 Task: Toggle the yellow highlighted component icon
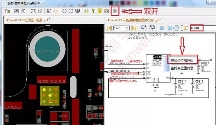pyautogui.click(x=100, y=11)
